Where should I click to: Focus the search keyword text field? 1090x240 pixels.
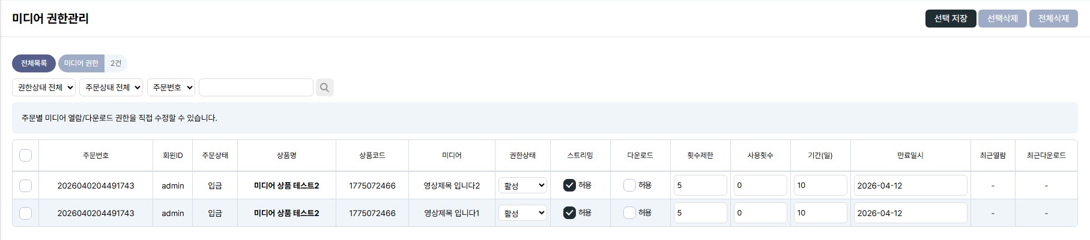point(256,87)
